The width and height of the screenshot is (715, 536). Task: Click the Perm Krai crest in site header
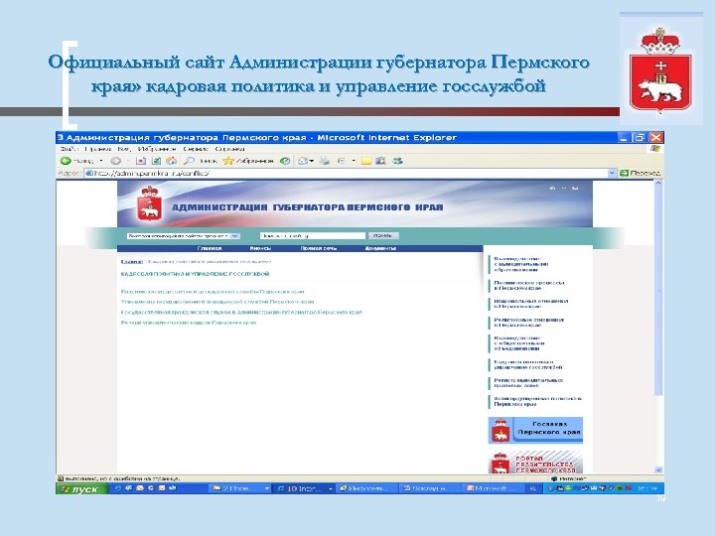[x=150, y=202]
